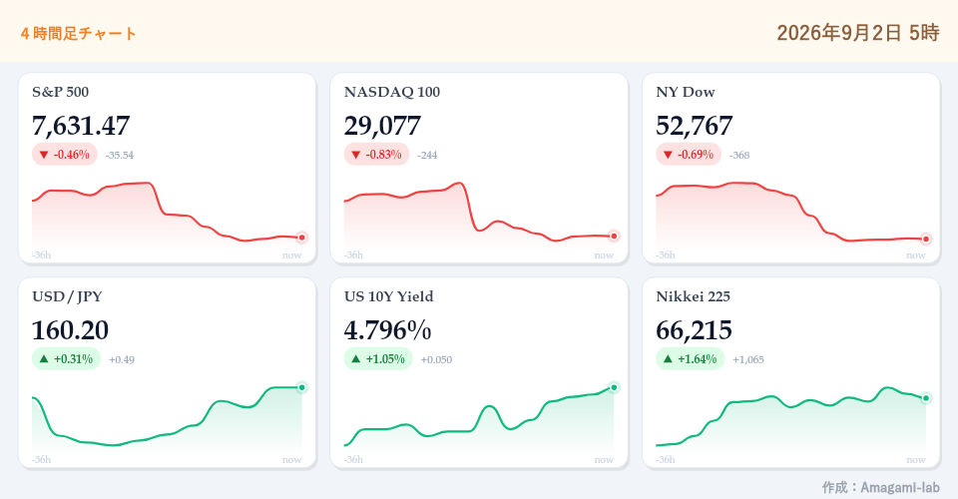Select the US 10Y Yield card title

point(388,296)
